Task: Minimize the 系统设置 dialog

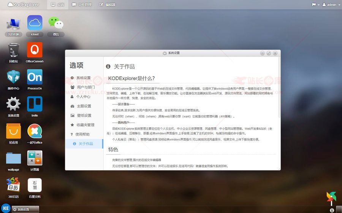Action: point(262,53)
